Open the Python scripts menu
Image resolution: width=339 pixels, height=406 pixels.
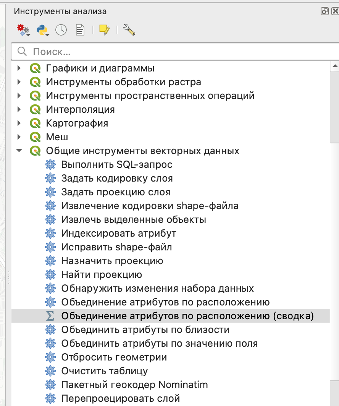pos(43,30)
